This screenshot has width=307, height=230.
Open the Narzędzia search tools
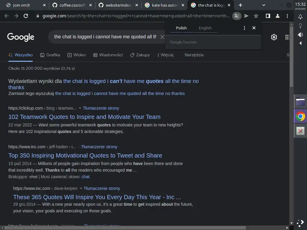point(194,55)
